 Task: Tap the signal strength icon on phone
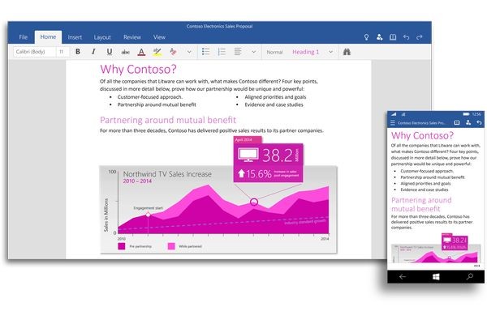394,114
